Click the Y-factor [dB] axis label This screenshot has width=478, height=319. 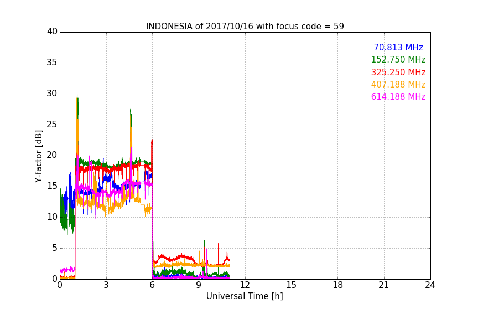[38, 156]
